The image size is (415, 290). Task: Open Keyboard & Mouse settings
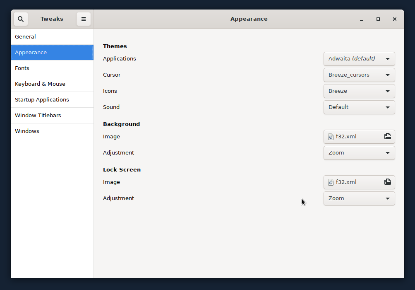coord(52,84)
